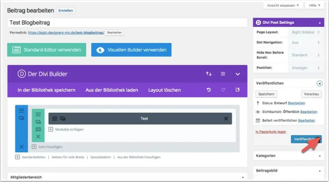Viewport: 329px width, 182px height.
Task: Open the Divi Builder hamburger settings icon
Action: [x=223, y=74]
